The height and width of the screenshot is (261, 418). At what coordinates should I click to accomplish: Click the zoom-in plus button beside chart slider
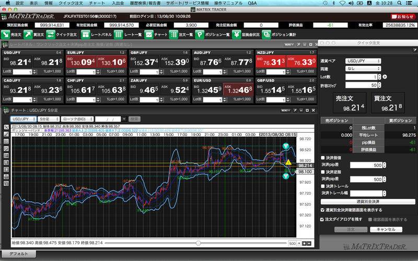click(x=304, y=243)
